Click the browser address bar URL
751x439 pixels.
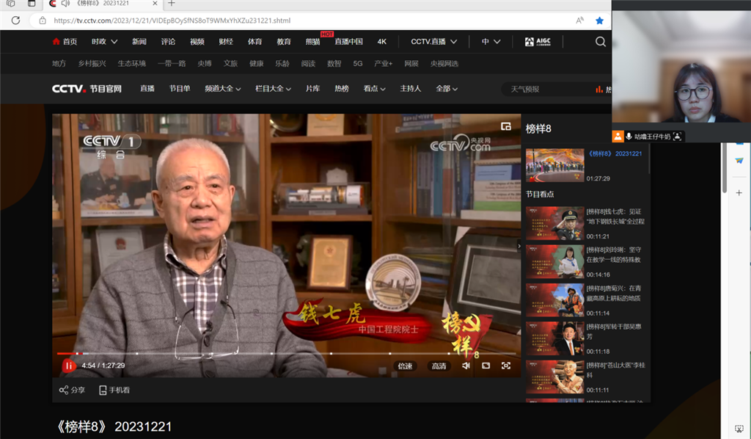pos(172,21)
